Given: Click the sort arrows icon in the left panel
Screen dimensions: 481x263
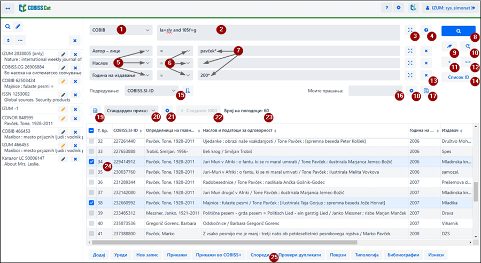Looking at the screenshot, I should pyautogui.click(x=8, y=40).
